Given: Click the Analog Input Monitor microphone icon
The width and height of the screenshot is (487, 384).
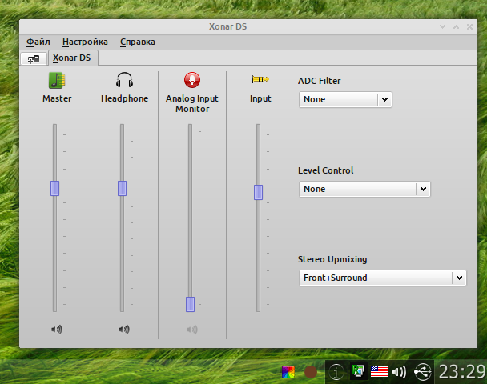Looking at the screenshot, I should pyautogui.click(x=192, y=80).
